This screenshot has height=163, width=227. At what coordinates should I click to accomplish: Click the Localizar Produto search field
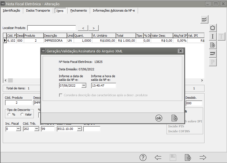coord(52,28)
